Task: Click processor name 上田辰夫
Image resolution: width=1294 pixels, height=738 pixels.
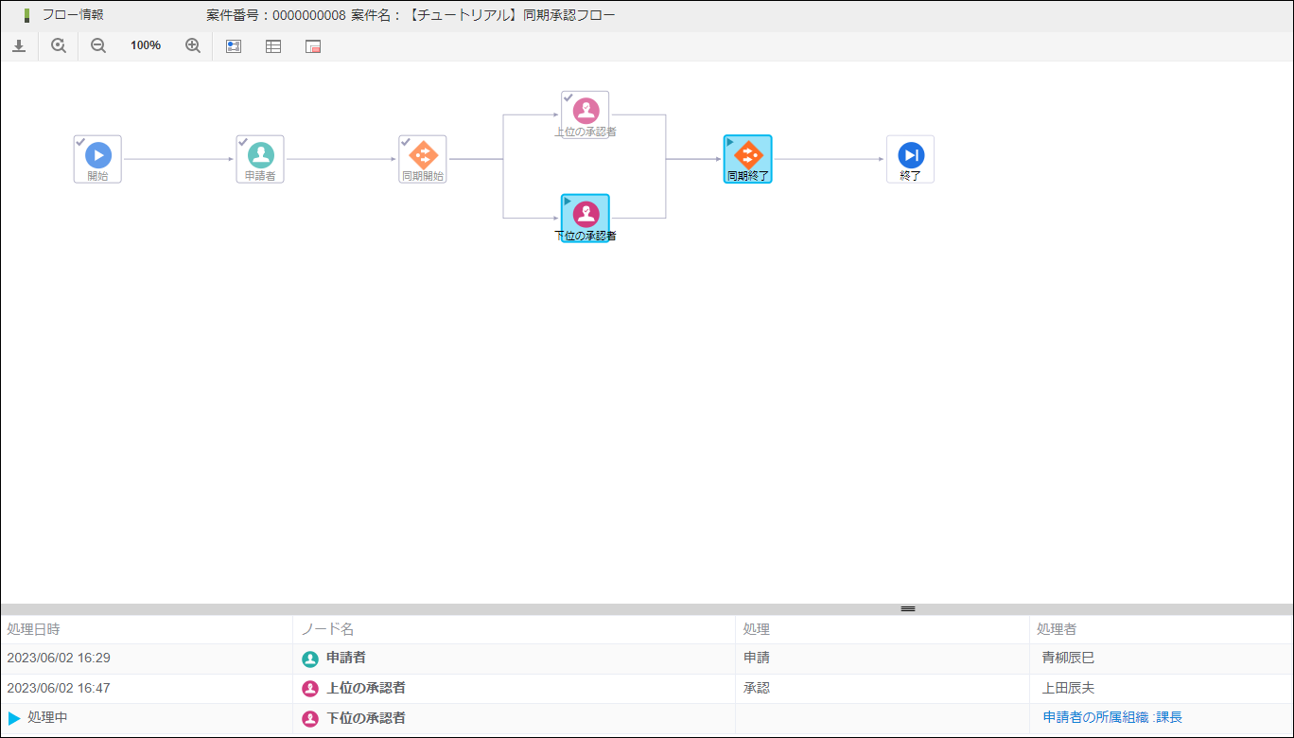Action: point(1068,688)
